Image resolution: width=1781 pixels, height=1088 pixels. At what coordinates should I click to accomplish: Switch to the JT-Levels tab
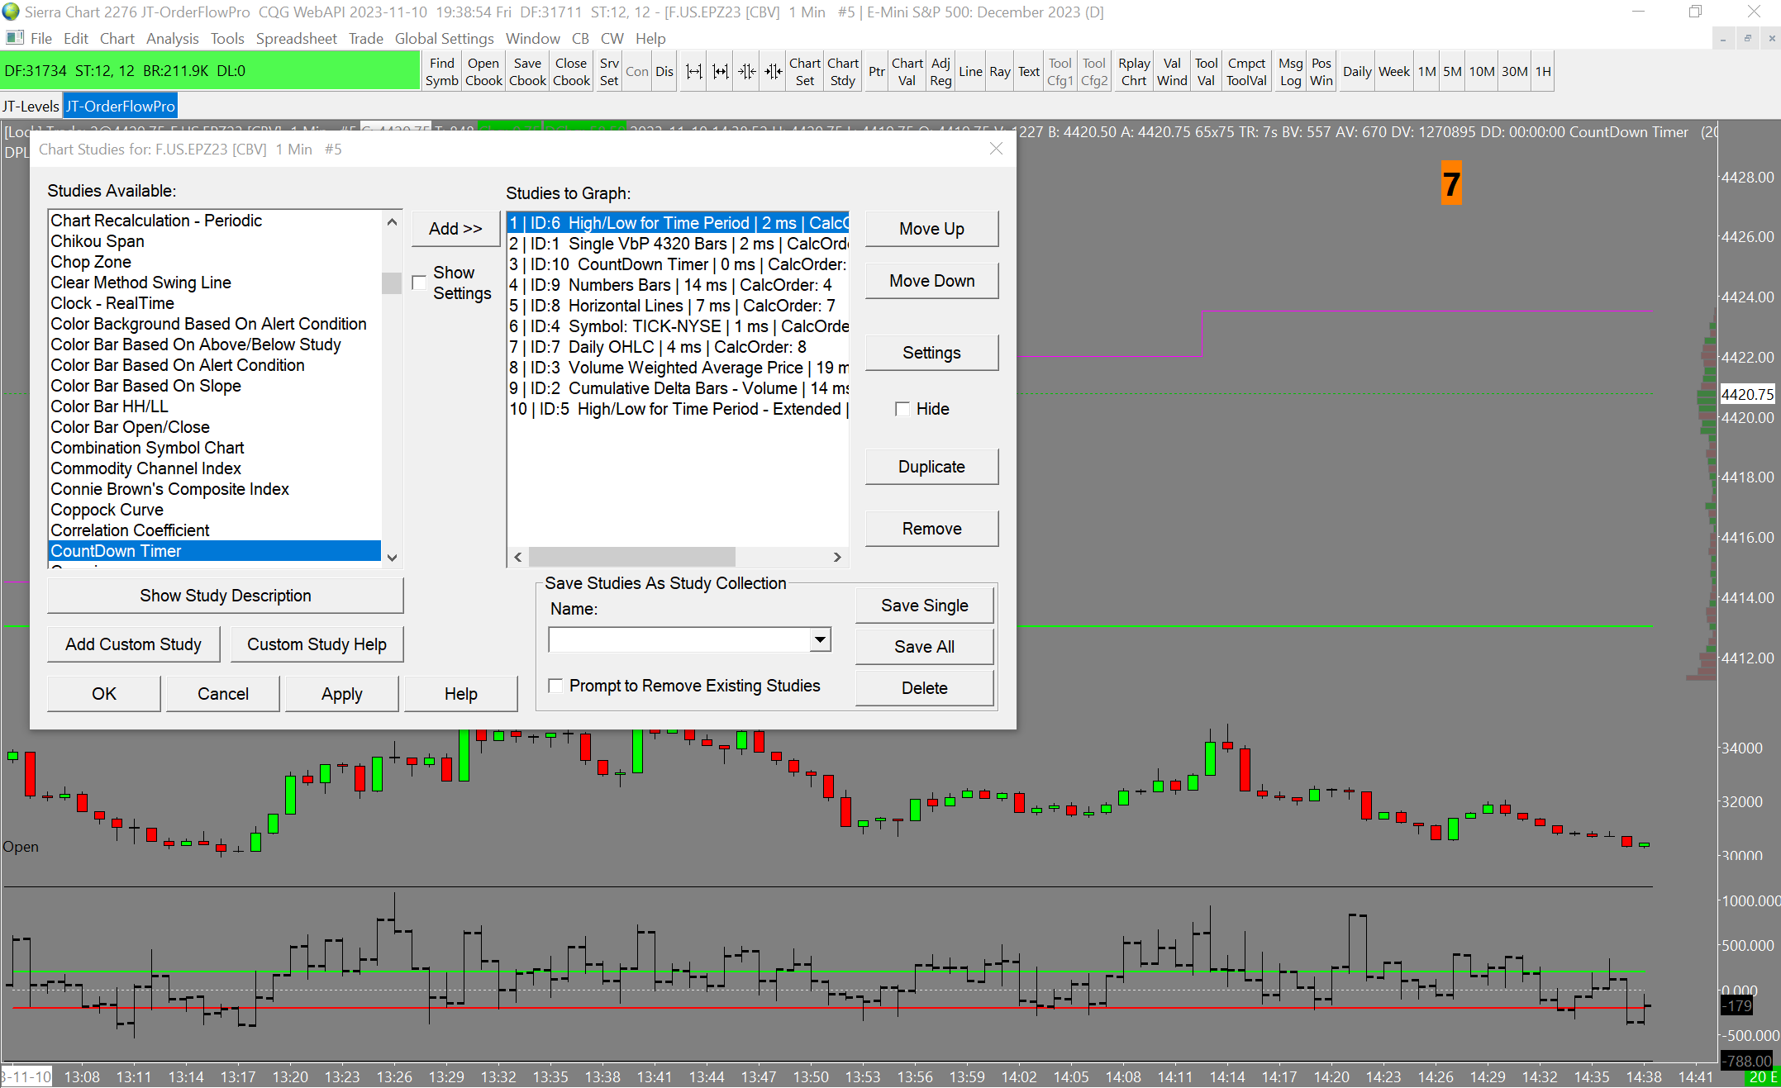(31, 107)
